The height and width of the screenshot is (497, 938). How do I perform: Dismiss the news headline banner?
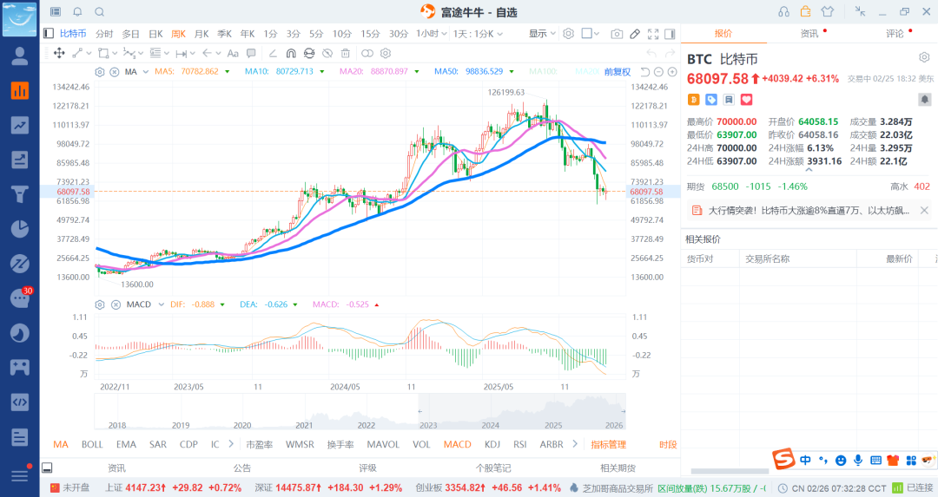tap(924, 210)
